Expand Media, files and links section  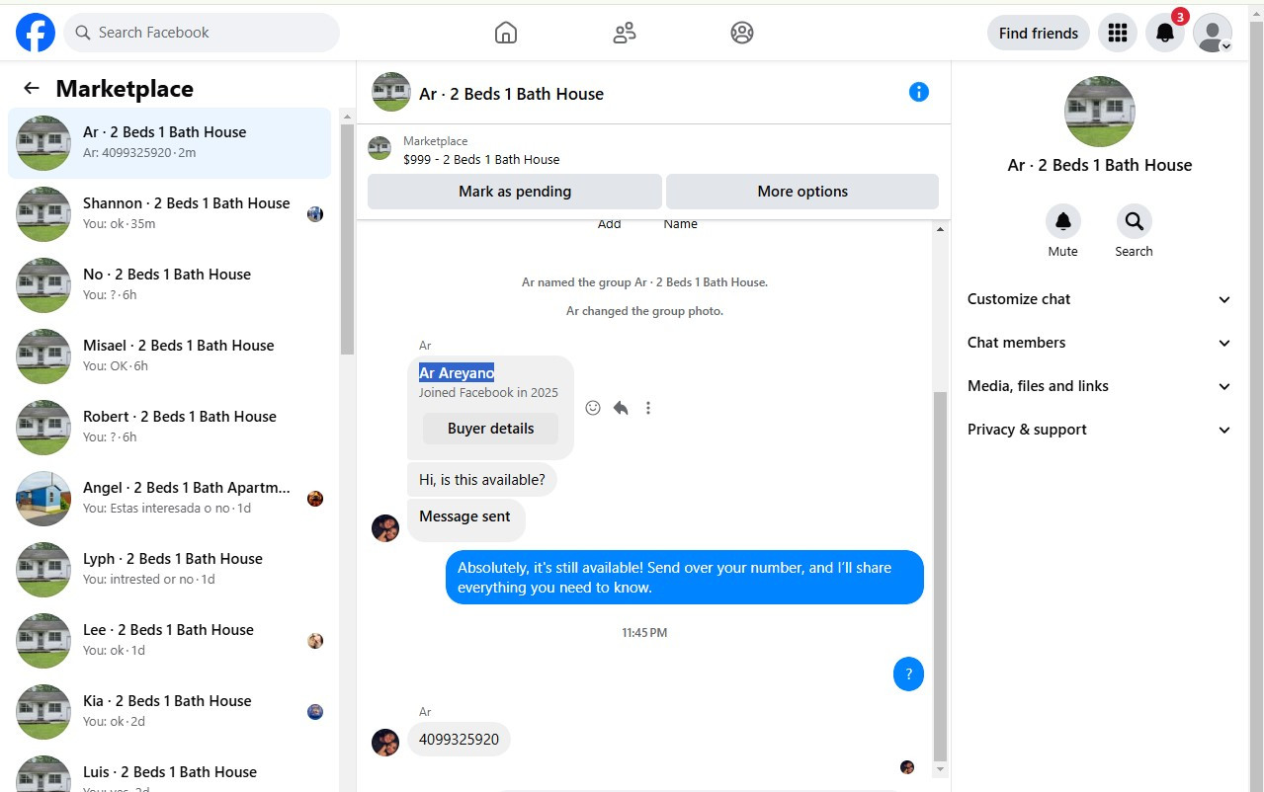pos(1099,386)
